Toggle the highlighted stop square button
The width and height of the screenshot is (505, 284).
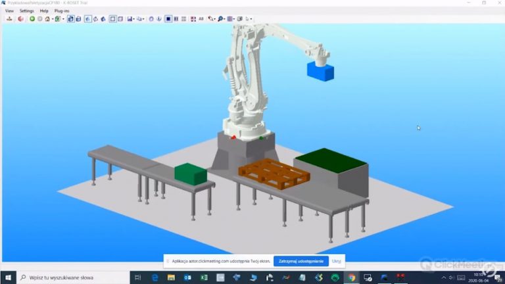pos(168,19)
